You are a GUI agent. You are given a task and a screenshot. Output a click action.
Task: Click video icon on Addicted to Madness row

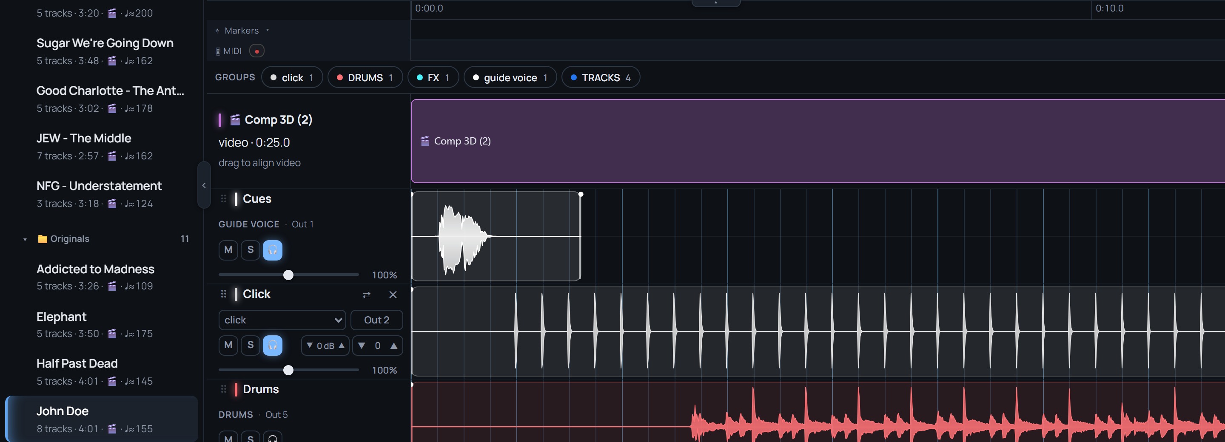point(112,286)
